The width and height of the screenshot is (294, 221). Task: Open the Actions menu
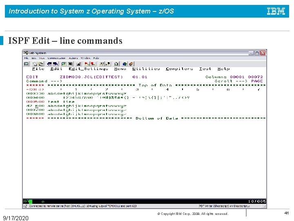pyautogui.click(x=73, y=58)
